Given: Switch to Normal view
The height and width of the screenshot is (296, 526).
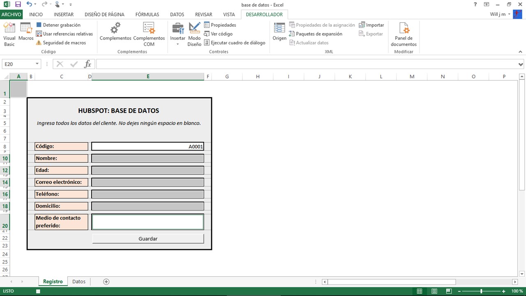Looking at the screenshot, I should point(420,291).
